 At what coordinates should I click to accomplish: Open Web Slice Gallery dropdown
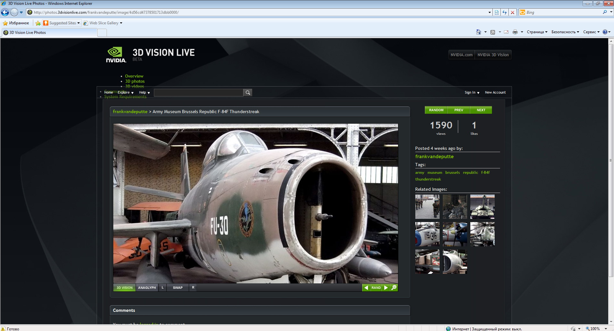[x=103, y=23]
